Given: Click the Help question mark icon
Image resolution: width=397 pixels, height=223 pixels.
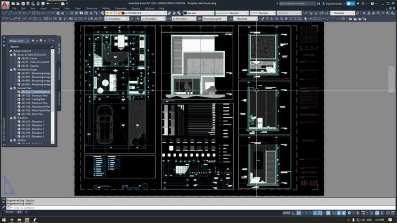Looking at the screenshot, I should click(372, 4).
